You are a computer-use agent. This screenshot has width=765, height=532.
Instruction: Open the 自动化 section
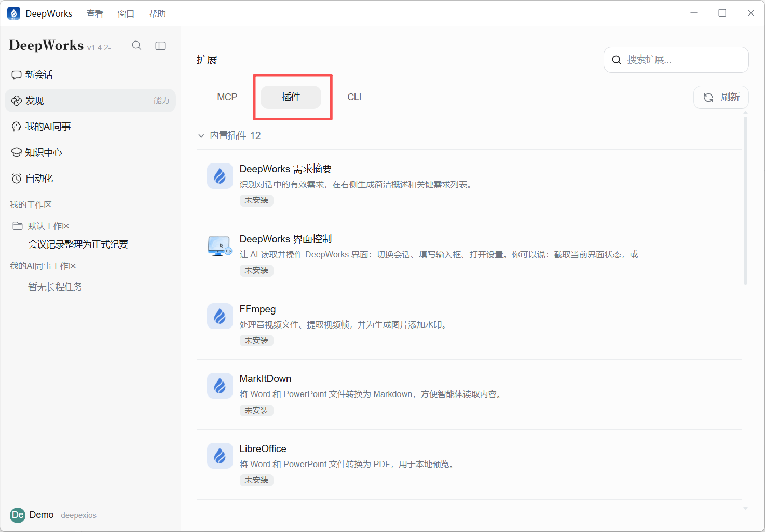pos(90,179)
